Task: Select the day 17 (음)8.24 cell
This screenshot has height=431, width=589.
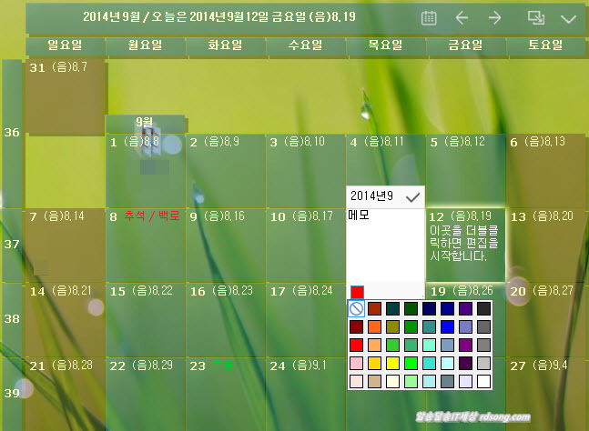Action: (x=305, y=319)
